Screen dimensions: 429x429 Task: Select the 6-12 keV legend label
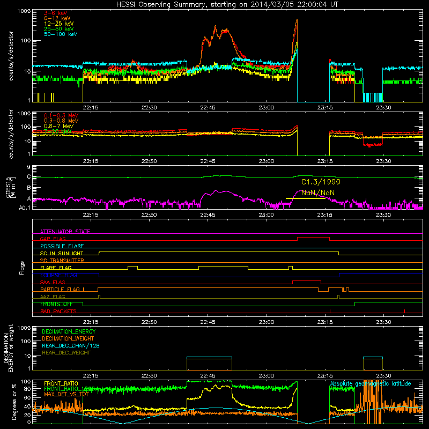click(x=57, y=18)
